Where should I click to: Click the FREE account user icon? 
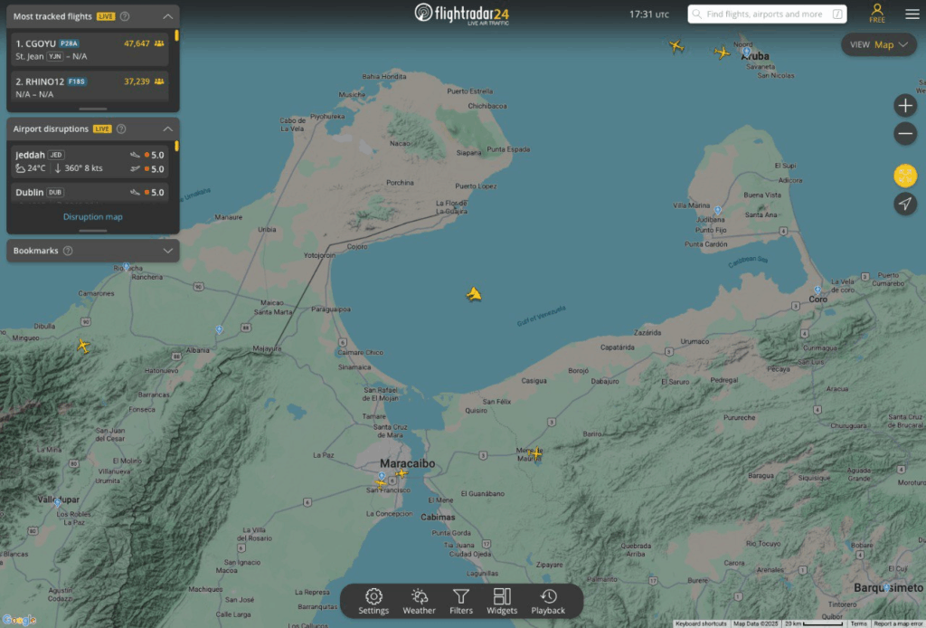[x=877, y=14]
